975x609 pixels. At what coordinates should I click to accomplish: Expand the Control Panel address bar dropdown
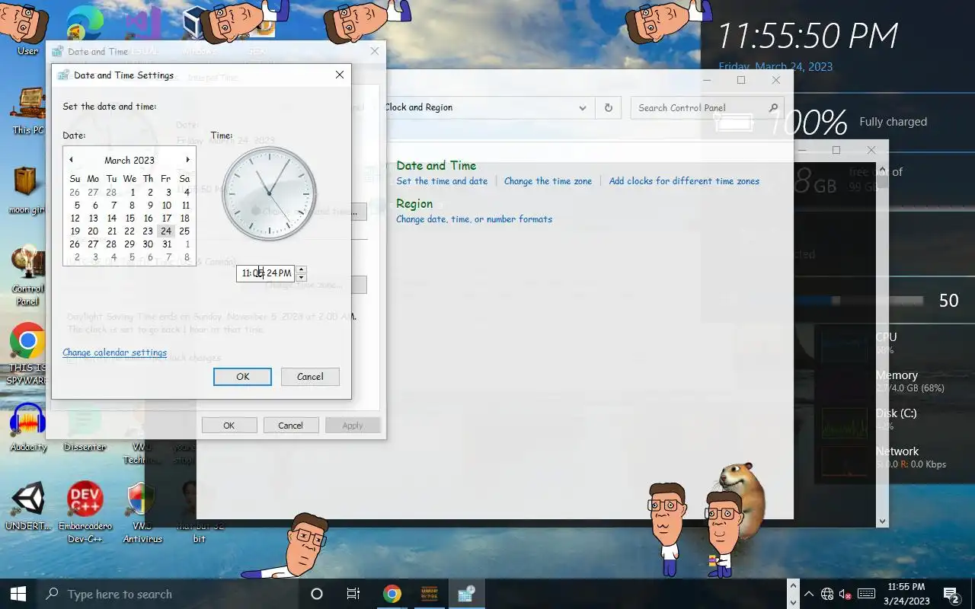point(583,108)
